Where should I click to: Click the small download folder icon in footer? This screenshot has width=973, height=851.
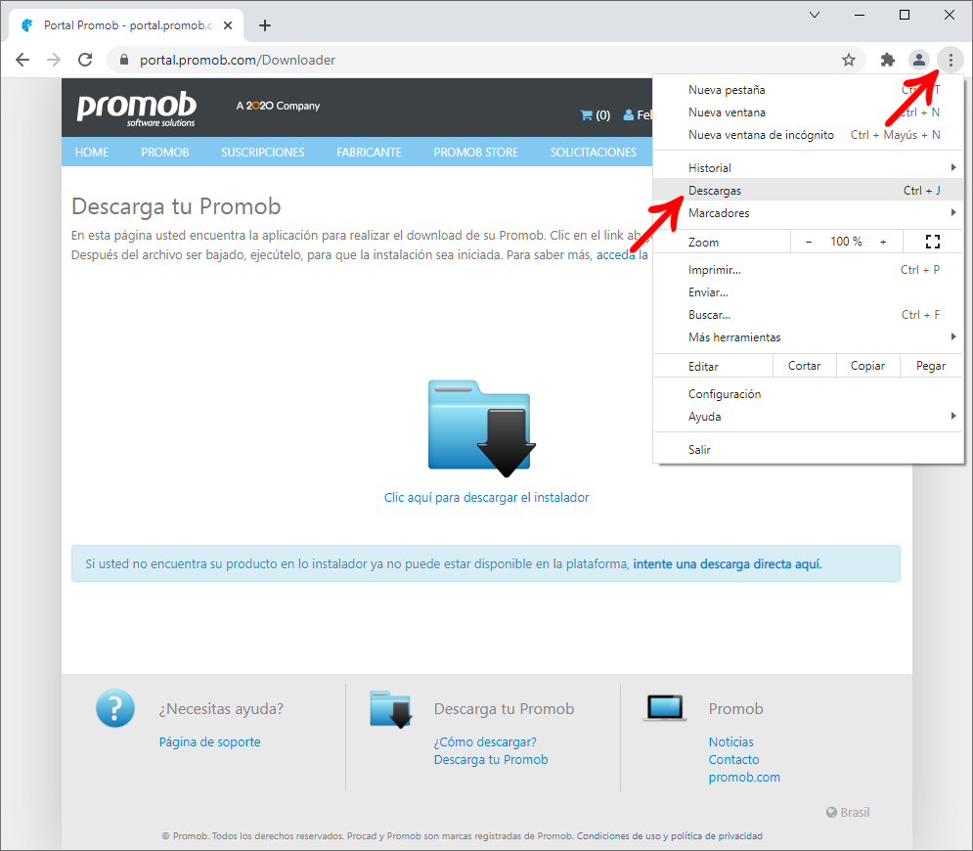click(x=391, y=709)
